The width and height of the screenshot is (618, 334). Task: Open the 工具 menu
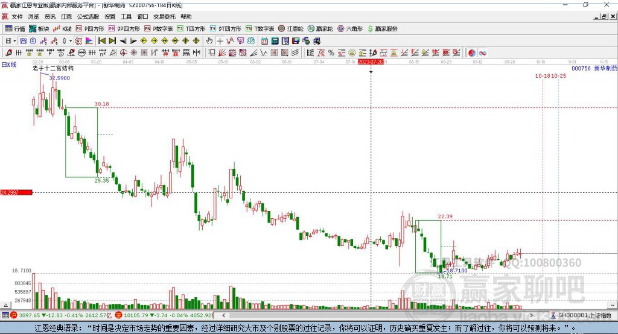point(126,16)
